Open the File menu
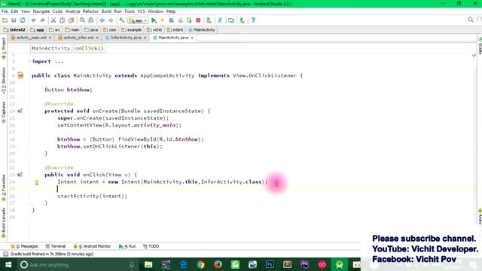Viewport: 482px width, 271px height. 5,11
